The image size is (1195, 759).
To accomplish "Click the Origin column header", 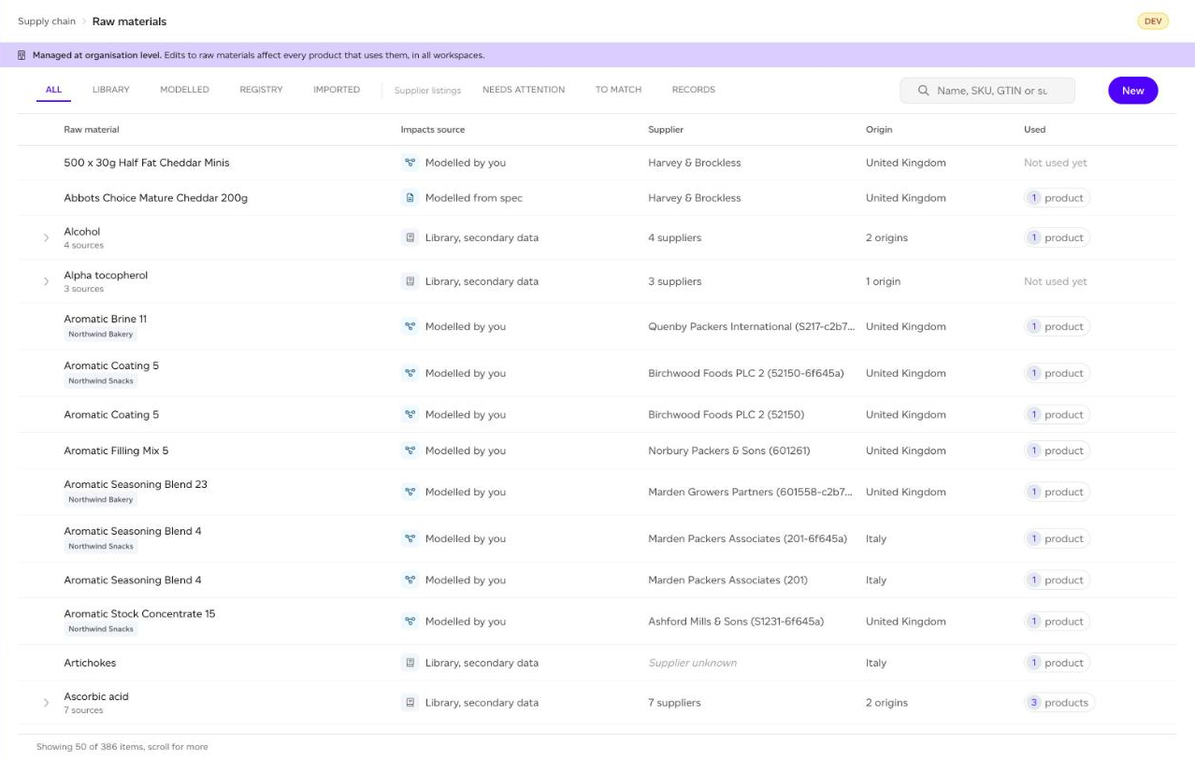I will coord(879,130).
